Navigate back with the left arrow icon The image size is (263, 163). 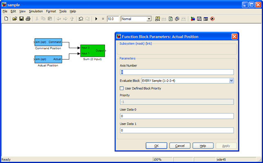tap(59, 19)
